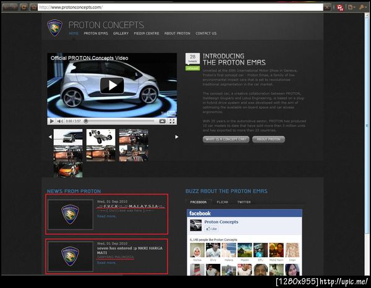Show previous thumbnails with the left arrow

tap(50, 137)
